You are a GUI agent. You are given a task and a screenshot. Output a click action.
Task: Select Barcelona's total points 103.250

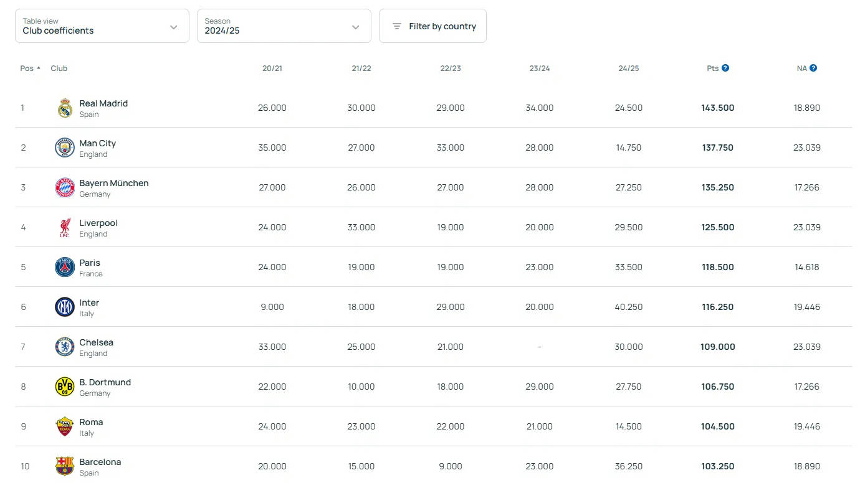pos(718,466)
